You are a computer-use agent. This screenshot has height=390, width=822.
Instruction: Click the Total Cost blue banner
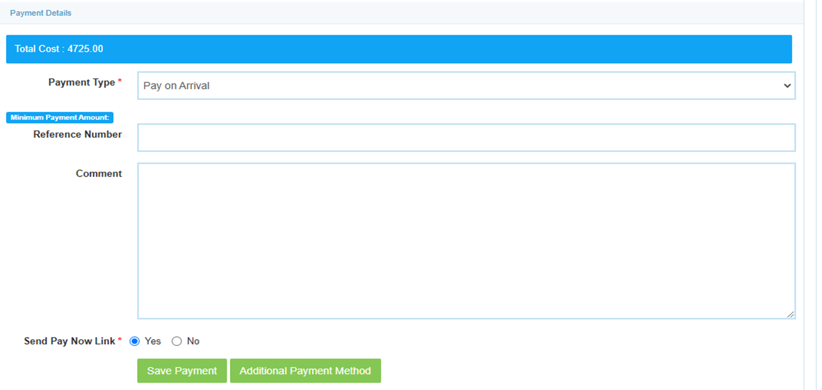[399, 49]
